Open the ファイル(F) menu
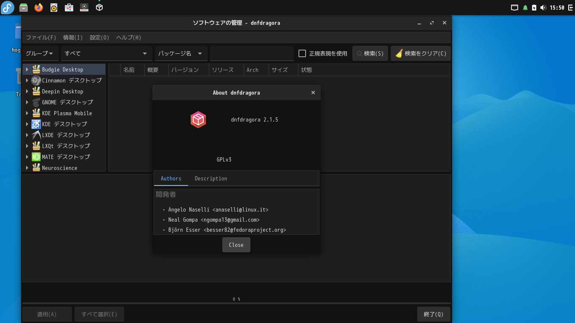575x323 pixels. (41, 37)
